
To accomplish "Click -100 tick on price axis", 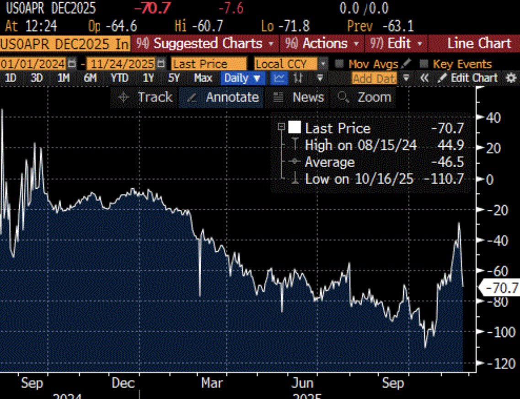I will (501, 332).
